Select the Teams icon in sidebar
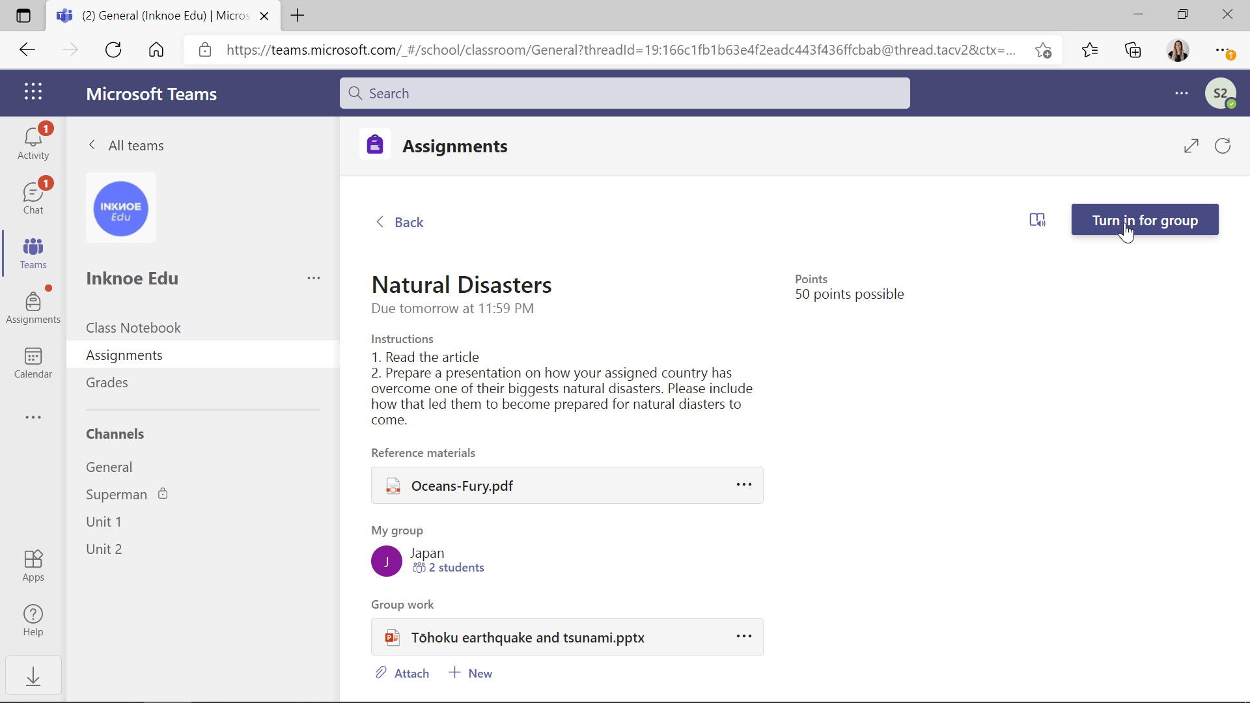The width and height of the screenshot is (1250, 703). [x=33, y=253]
